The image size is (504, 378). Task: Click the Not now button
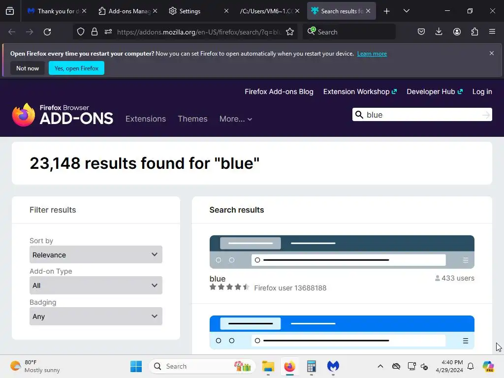tap(28, 68)
